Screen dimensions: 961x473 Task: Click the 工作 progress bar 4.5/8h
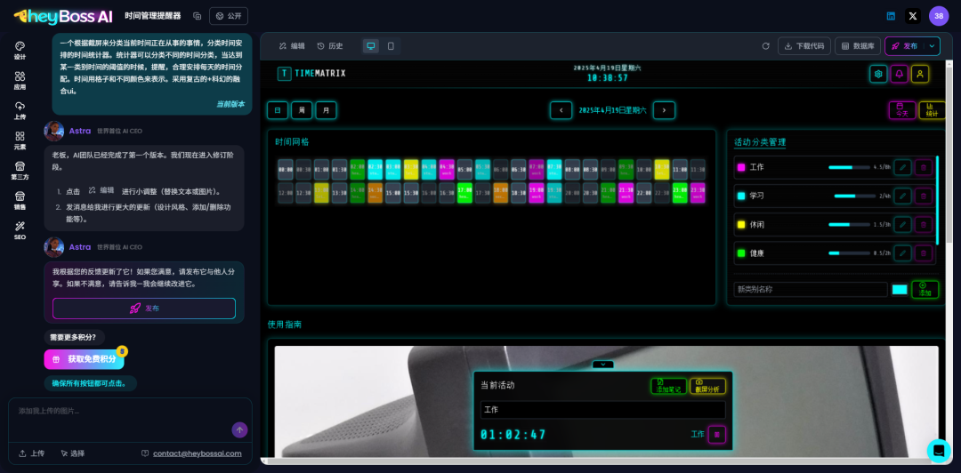point(849,167)
